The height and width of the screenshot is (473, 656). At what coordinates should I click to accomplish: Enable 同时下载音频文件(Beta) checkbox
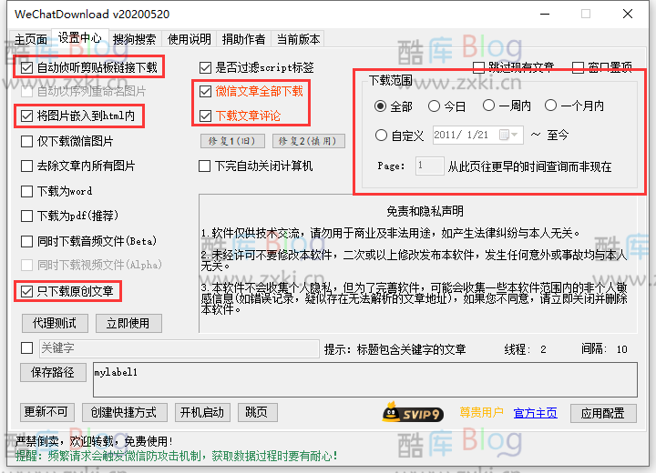pyautogui.click(x=26, y=241)
